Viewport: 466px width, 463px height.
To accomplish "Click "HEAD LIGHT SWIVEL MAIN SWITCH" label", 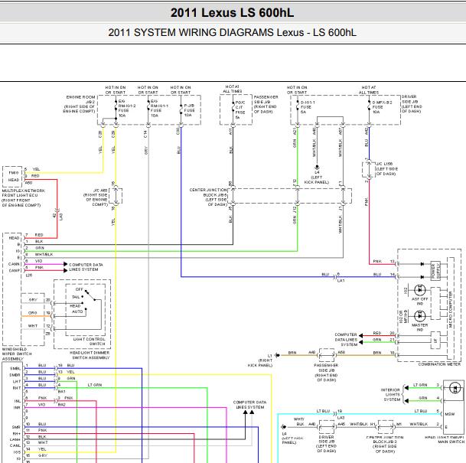I will click(445, 440).
